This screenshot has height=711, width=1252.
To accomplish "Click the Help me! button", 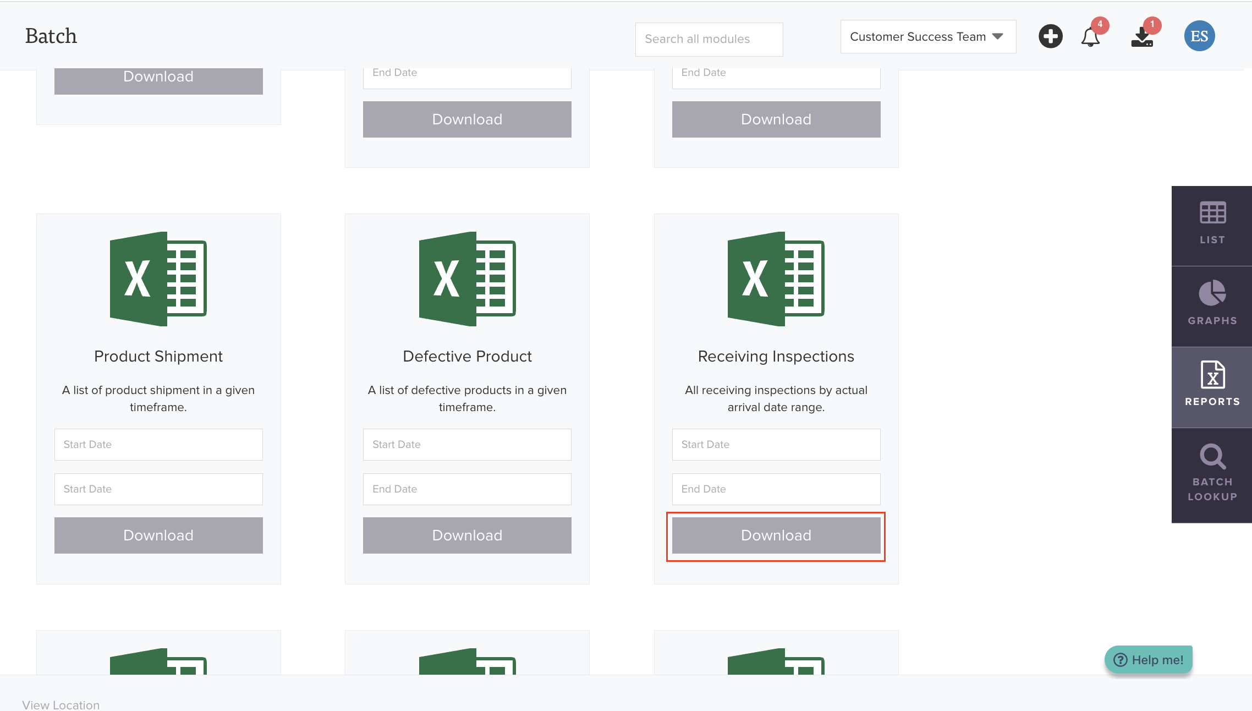I will (1149, 660).
